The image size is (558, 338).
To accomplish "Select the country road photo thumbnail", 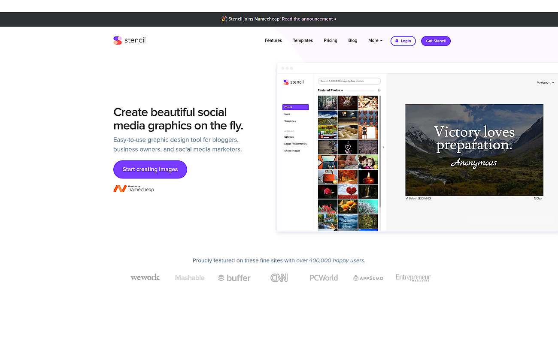I will (x=328, y=118).
